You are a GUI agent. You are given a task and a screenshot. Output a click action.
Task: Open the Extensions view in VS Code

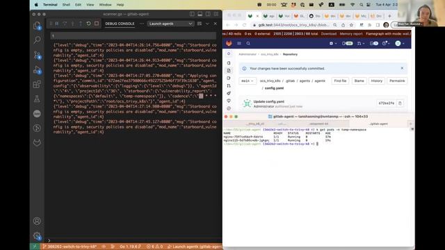coord(37,84)
